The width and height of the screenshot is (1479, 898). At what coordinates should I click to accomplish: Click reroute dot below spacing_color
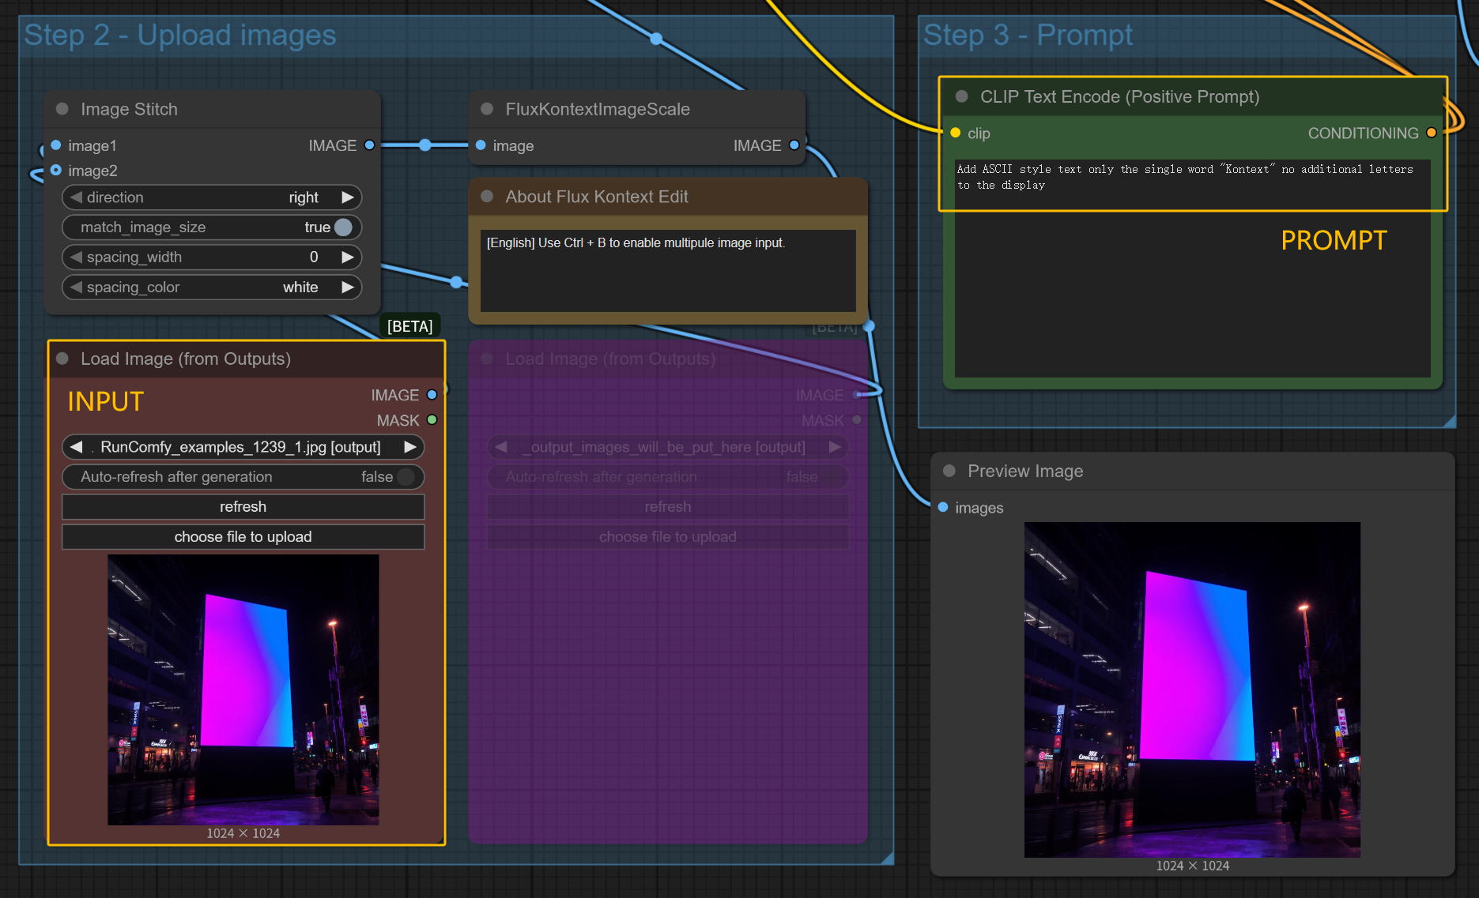[x=456, y=282]
